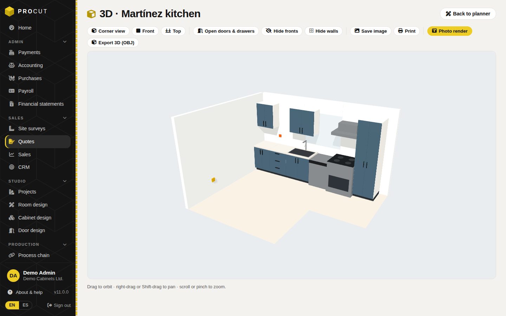Click Sign out link

(x=59, y=305)
